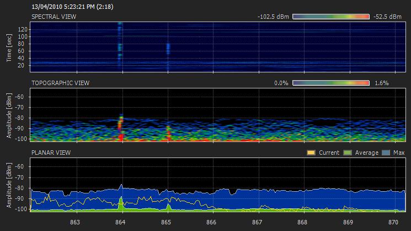Click the green average peak at 864 in planar view
Image resolution: width=411 pixels, height=231 pixels.
point(121,204)
